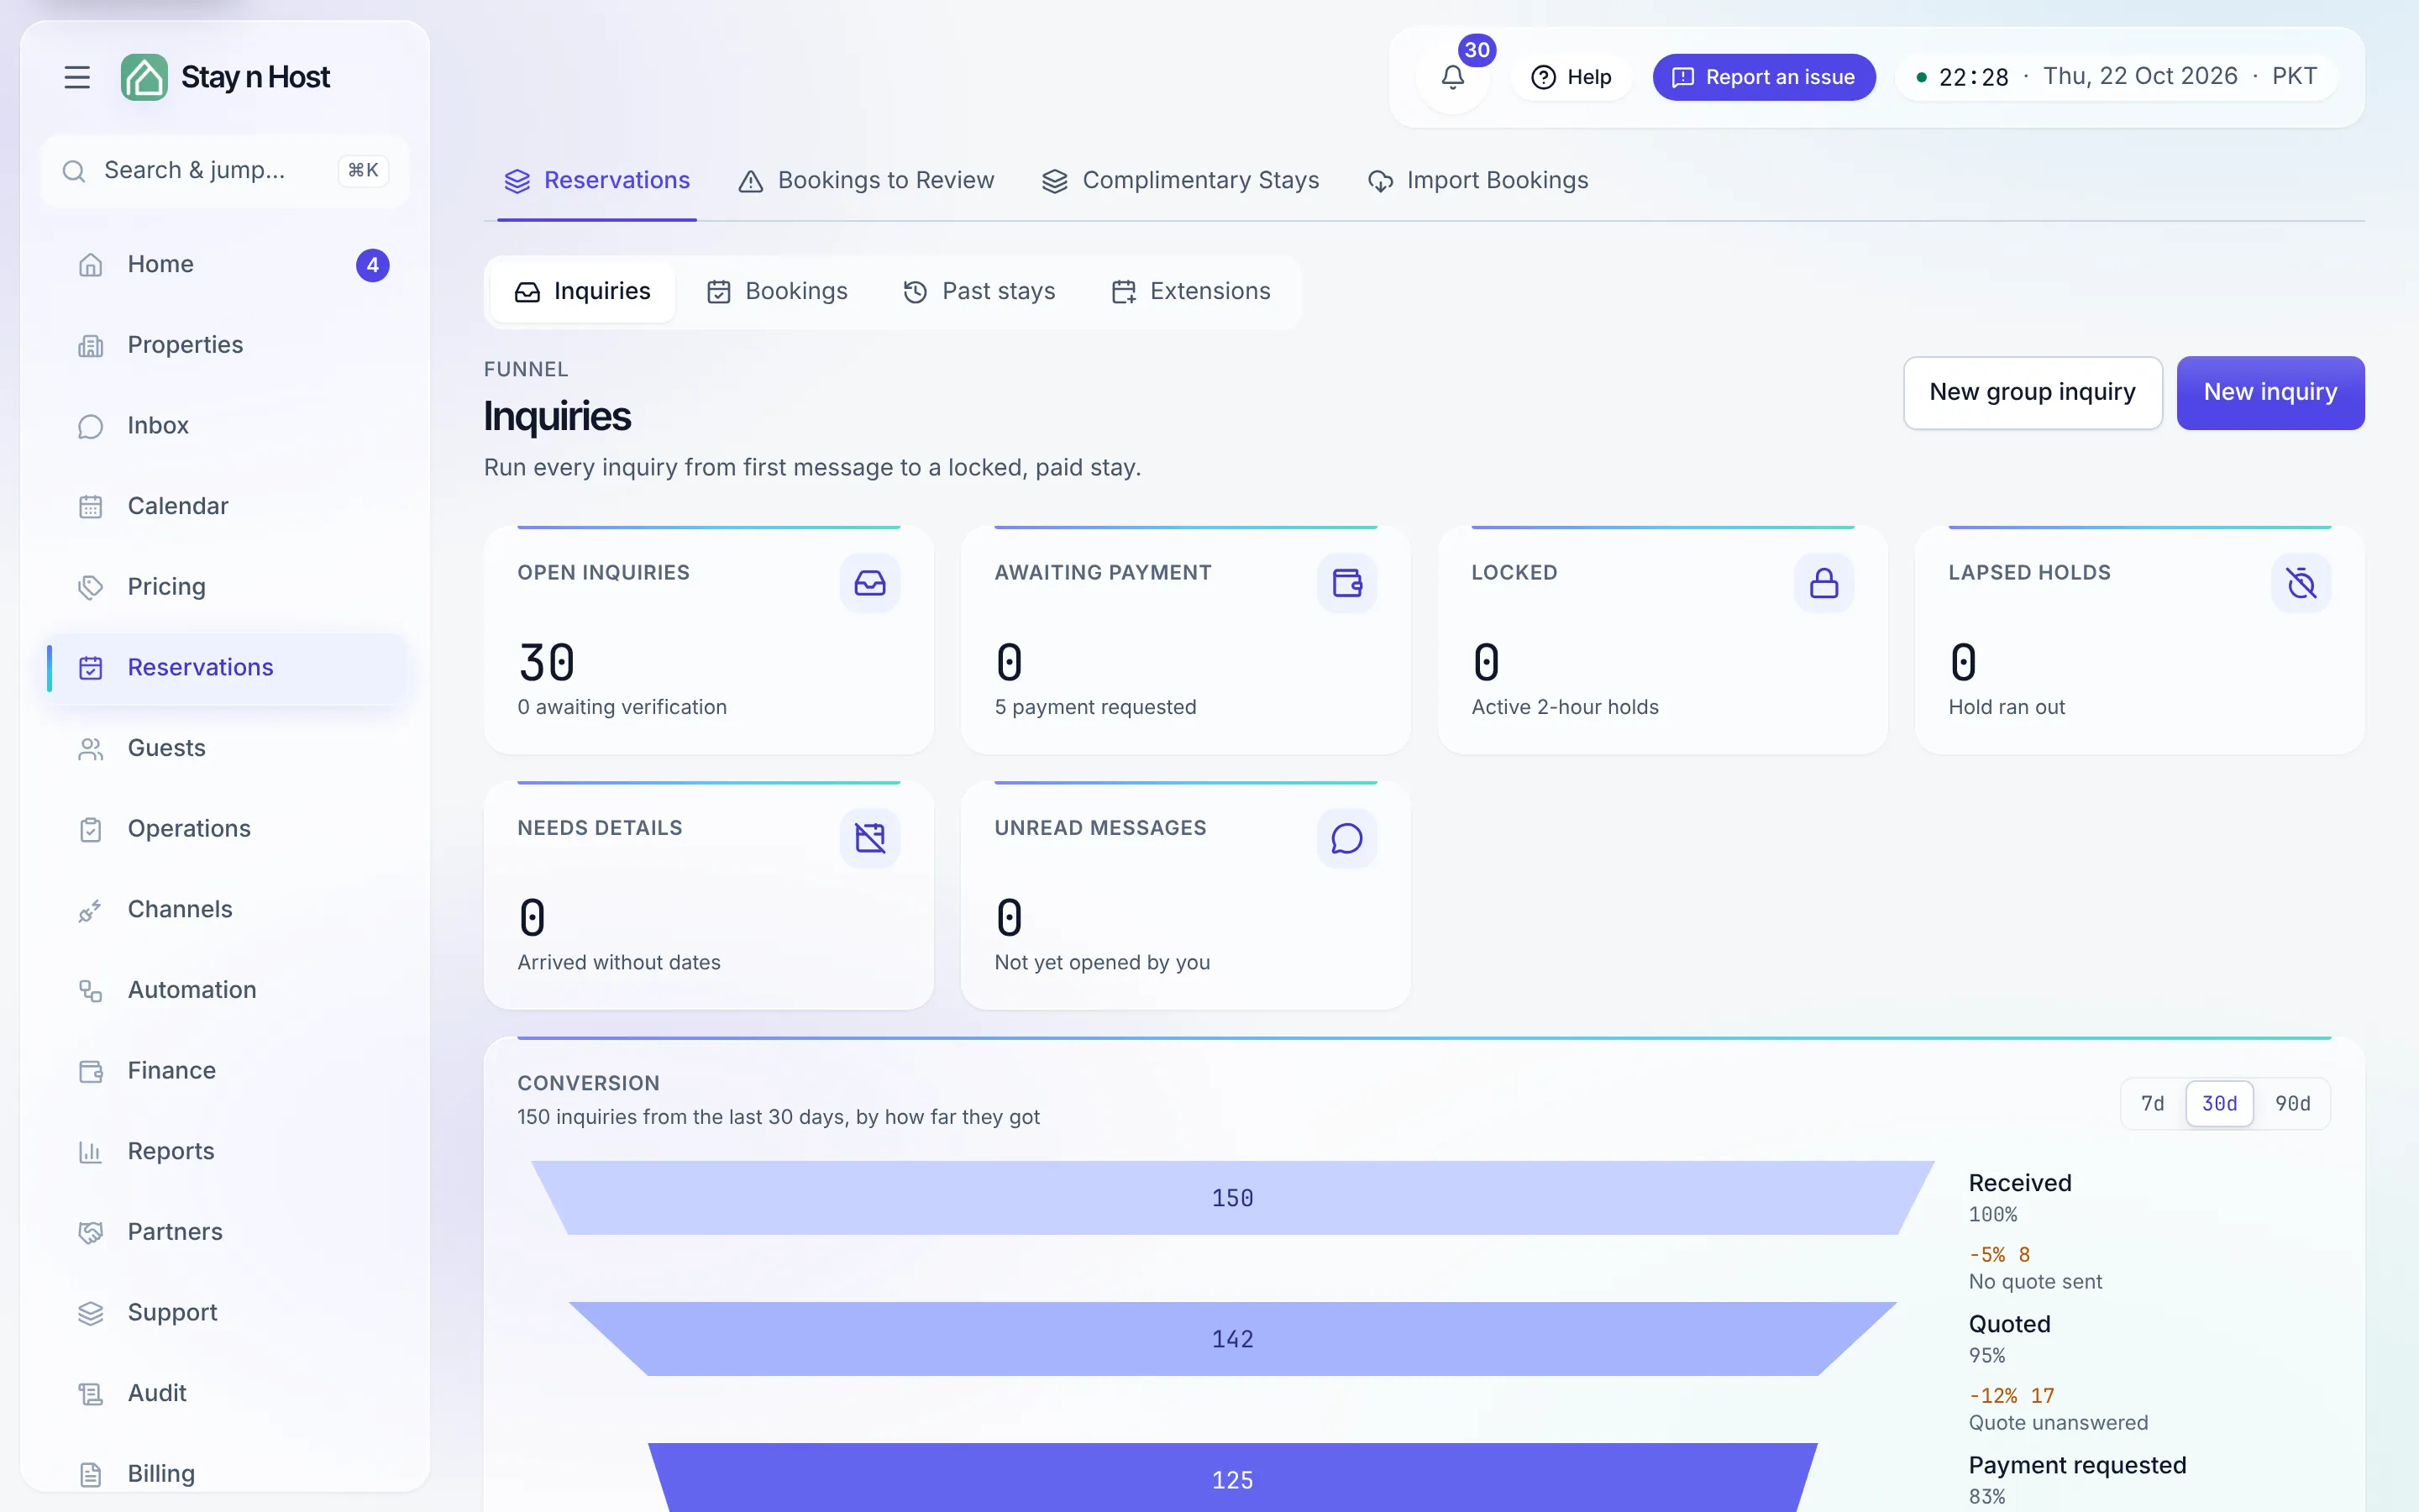Image resolution: width=2419 pixels, height=1512 pixels.
Task: Click the 'Received' legend label
Action: [x=2019, y=1183]
